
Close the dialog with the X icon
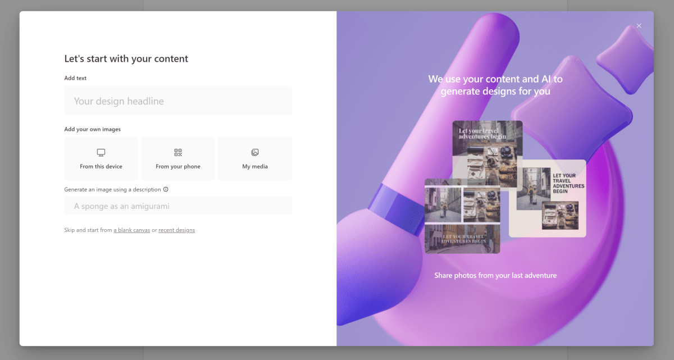(x=639, y=26)
